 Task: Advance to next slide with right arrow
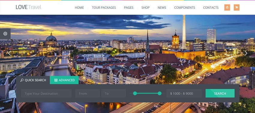click(246, 53)
